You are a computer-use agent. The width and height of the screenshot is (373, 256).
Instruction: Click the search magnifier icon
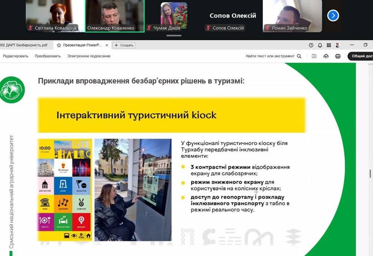[x=299, y=56]
